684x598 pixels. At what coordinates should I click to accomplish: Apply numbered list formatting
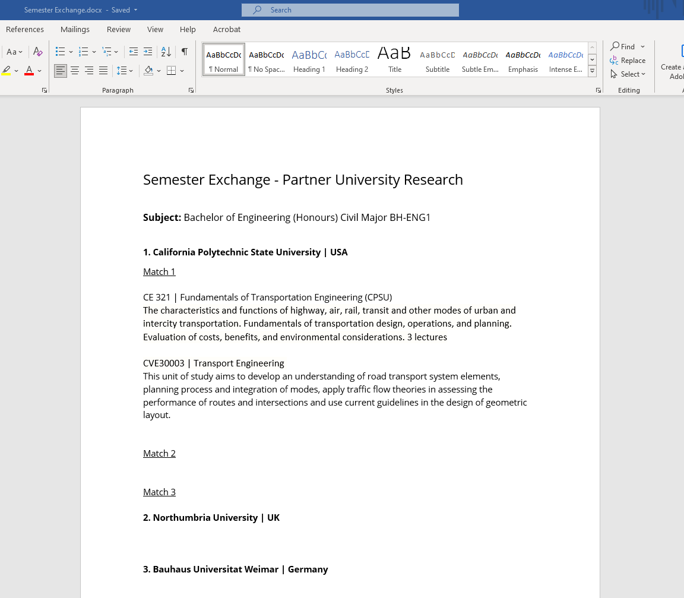[x=84, y=52]
